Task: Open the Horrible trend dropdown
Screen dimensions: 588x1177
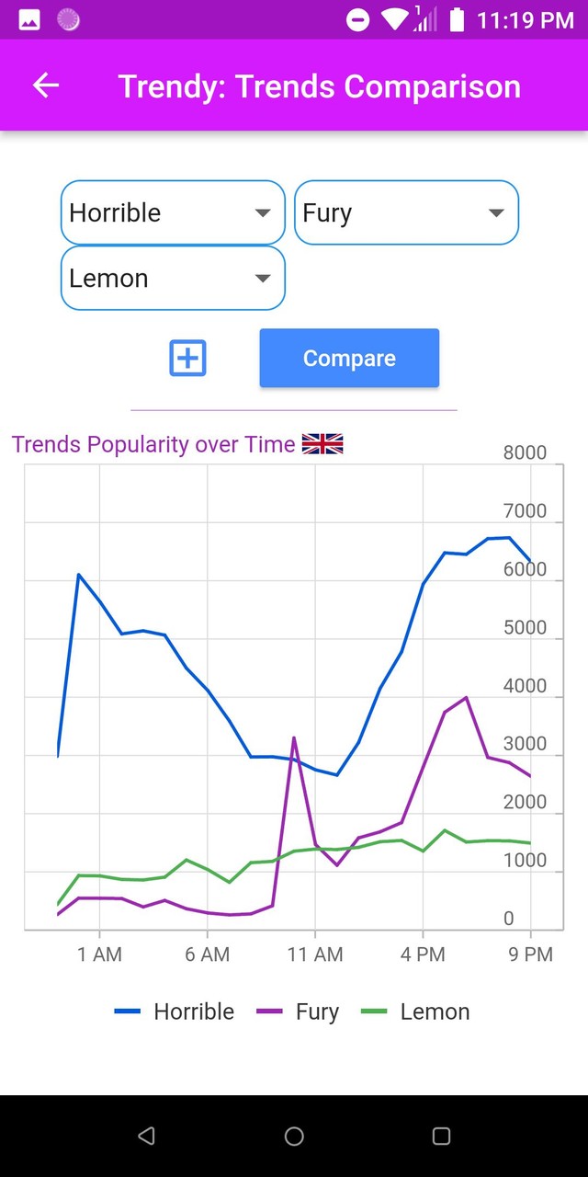Action: [x=173, y=212]
